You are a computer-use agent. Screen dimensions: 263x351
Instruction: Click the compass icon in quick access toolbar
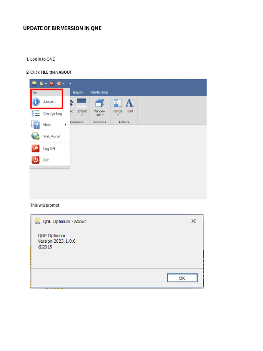59,84
